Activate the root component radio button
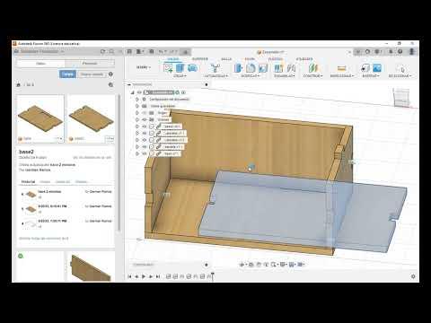 pyautogui.click(x=183, y=92)
